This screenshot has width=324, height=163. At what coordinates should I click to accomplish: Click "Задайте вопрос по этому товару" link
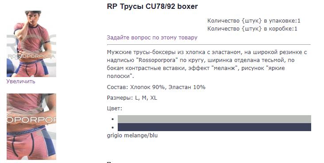[152, 38]
